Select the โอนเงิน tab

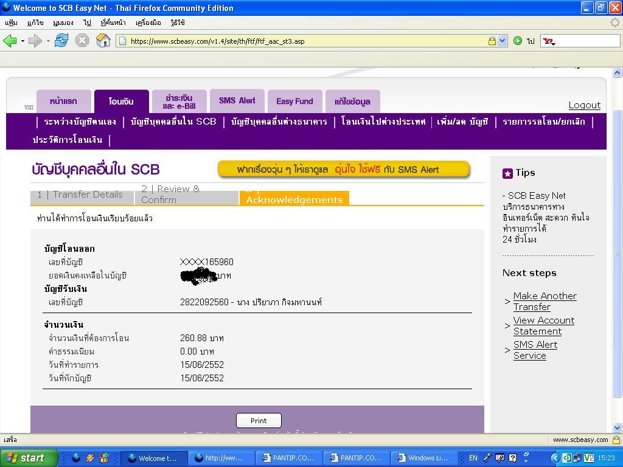click(x=121, y=102)
